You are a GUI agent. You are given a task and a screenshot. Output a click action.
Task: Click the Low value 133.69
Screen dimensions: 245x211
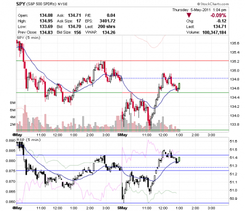46,27
